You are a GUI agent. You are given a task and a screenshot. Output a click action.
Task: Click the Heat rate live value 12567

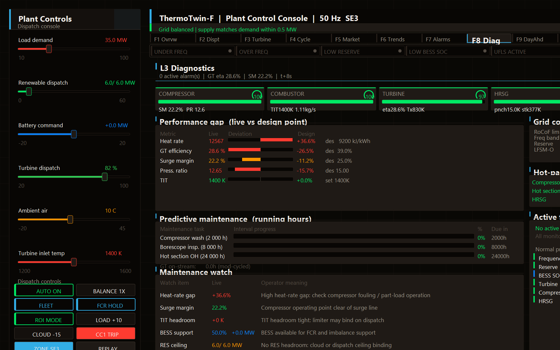point(216,141)
